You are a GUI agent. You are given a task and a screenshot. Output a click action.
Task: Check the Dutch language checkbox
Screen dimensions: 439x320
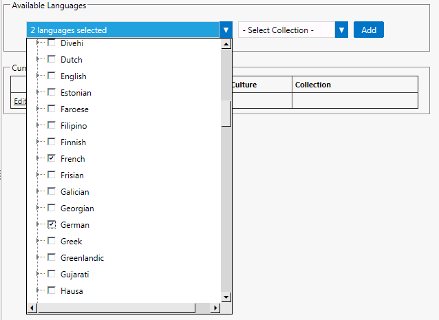click(52, 60)
